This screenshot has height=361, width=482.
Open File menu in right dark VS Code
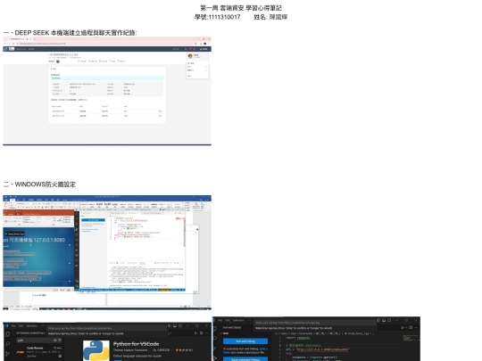tap(220, 320)
